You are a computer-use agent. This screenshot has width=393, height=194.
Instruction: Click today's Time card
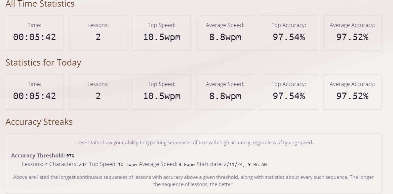point(35,92)
